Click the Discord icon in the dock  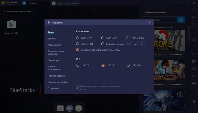click(70, 108)
